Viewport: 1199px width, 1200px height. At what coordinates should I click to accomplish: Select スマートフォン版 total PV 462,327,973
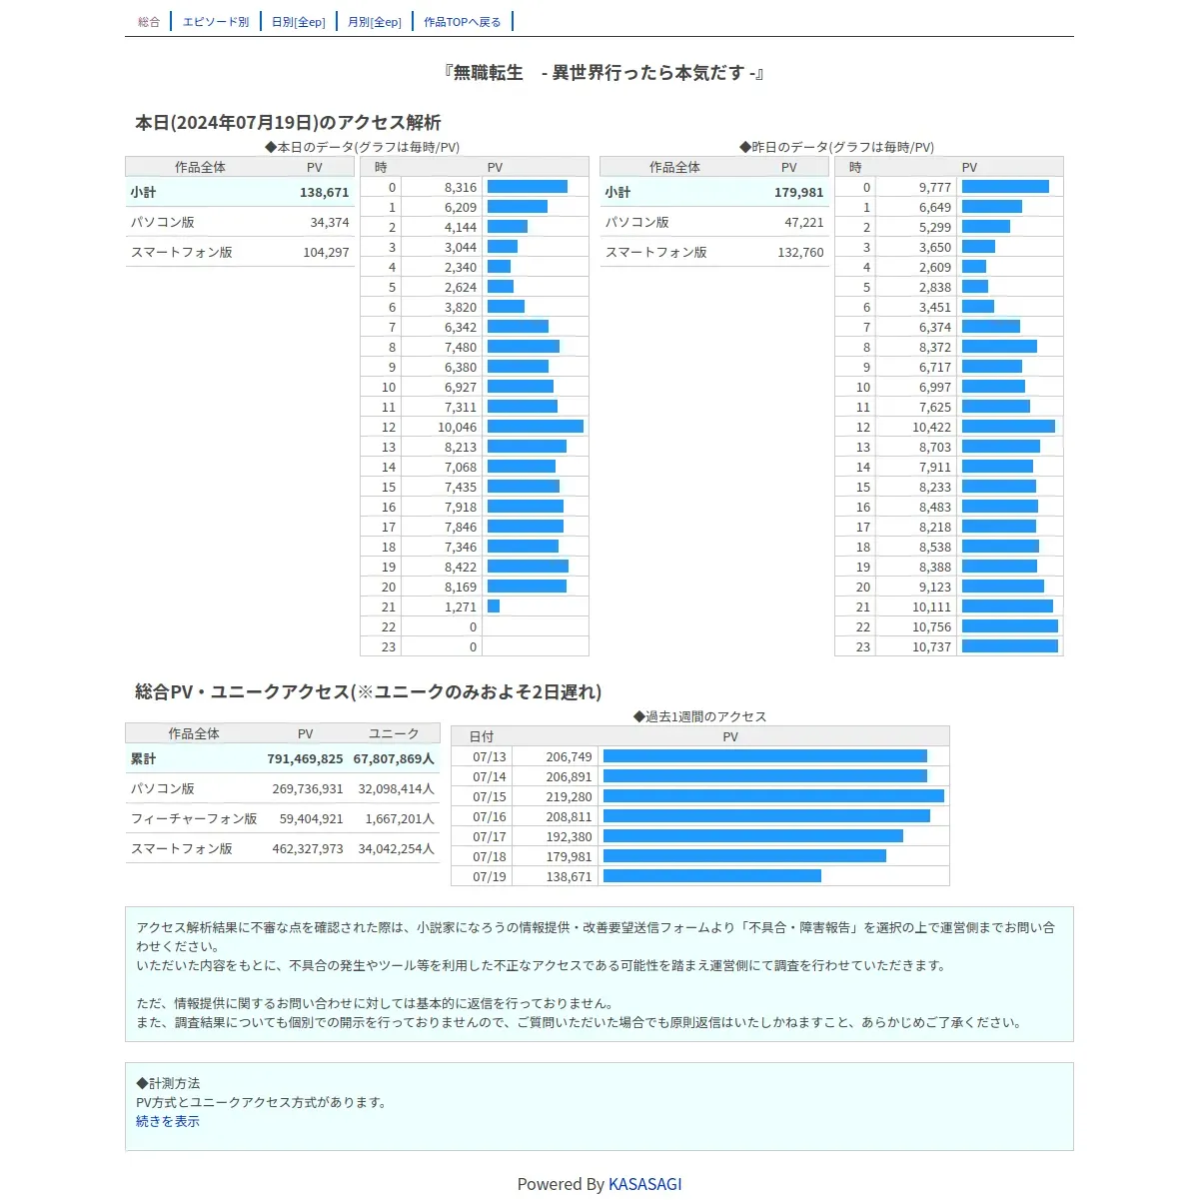308,848
